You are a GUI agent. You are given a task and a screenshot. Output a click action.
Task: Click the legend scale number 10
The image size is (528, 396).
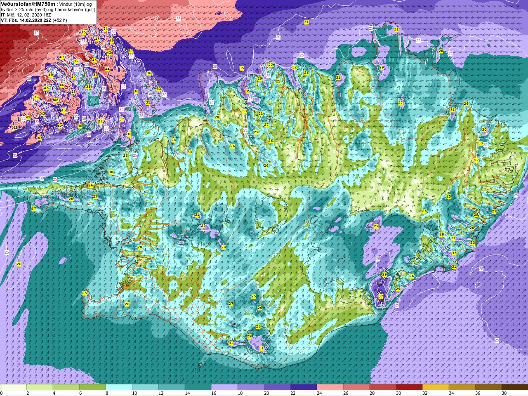pyautogui.click(x=134, y=393)
